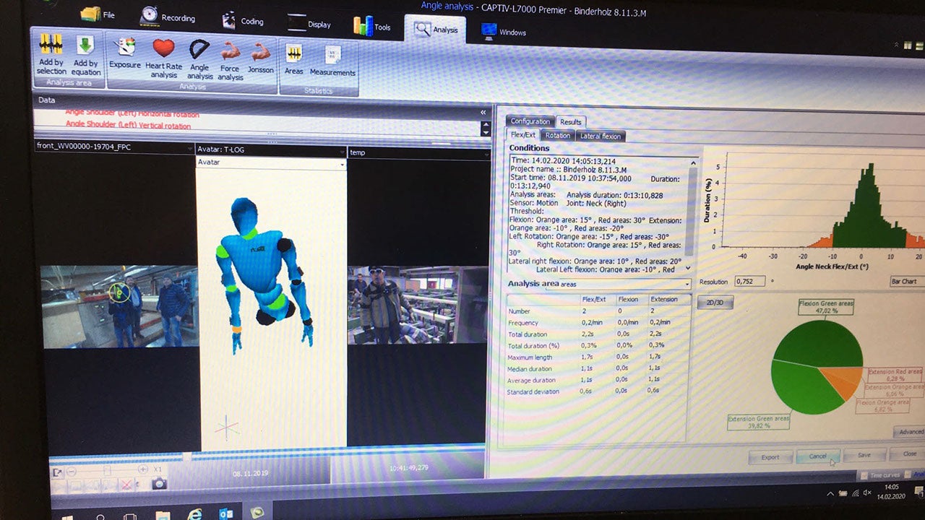The image size is (925, 520).
Task: Switch to the Rotation sub-tab
Action: pos(557,136)
